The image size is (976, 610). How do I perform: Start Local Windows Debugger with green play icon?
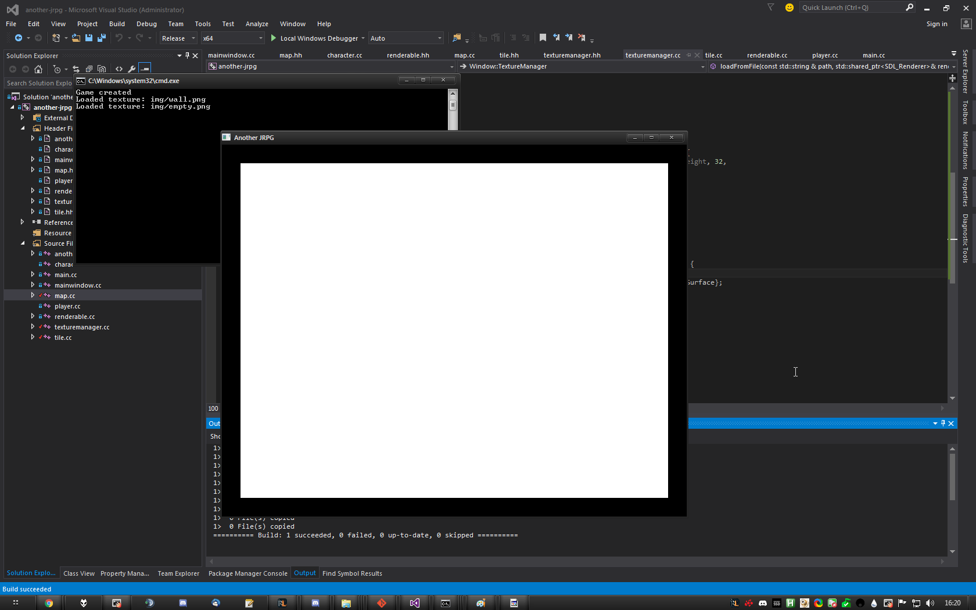(x=274, y=38)
